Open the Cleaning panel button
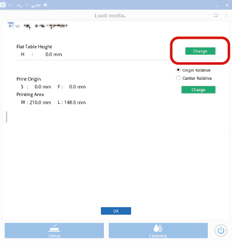The width and height of the screenshot is (232, 241). coord(158,231)
